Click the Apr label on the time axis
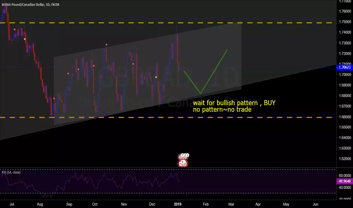The height and width of the screenshot is (208, 353). (258, 204)
